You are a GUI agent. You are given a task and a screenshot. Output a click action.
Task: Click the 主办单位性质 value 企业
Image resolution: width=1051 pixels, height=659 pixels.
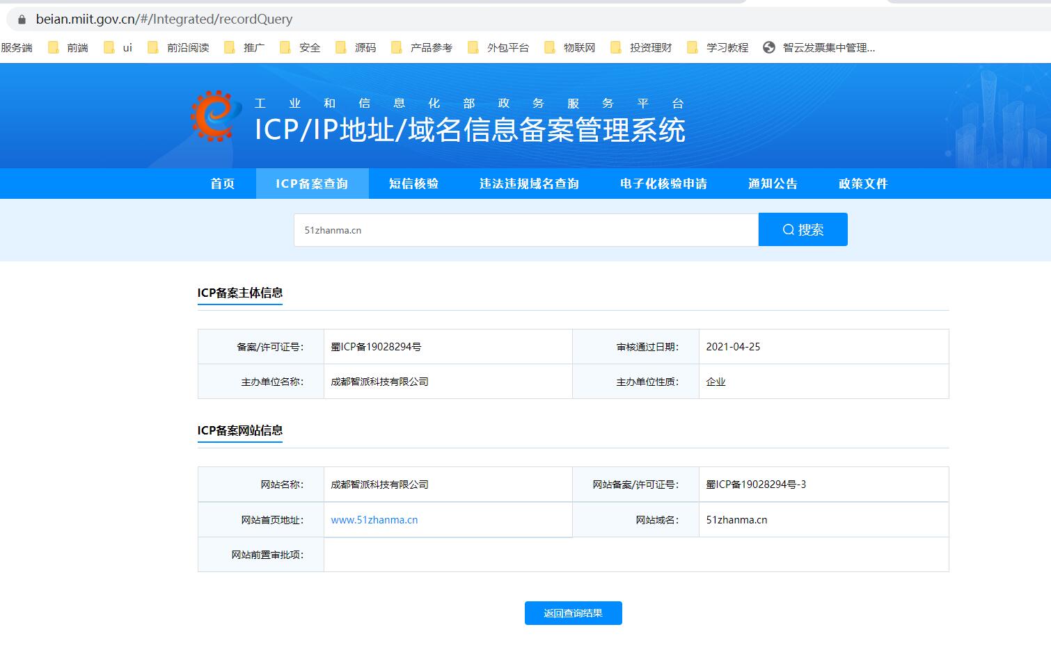716,382
